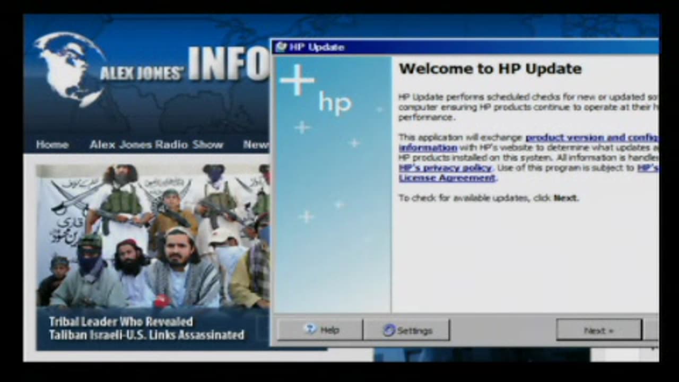The image size is (679, 382).
Task: Click the hp logo in the dialog banner
Action: coord(335,102)
